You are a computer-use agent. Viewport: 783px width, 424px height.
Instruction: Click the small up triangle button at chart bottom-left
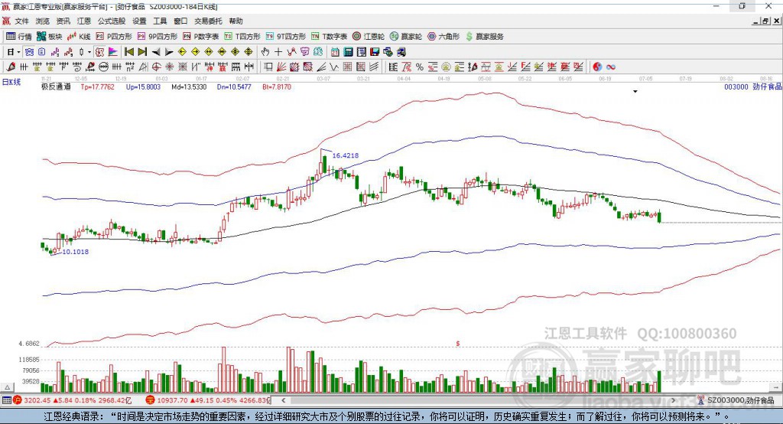pos(8,387)
